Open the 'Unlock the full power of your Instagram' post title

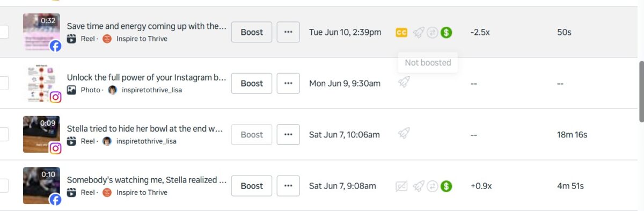coord(147,77)
